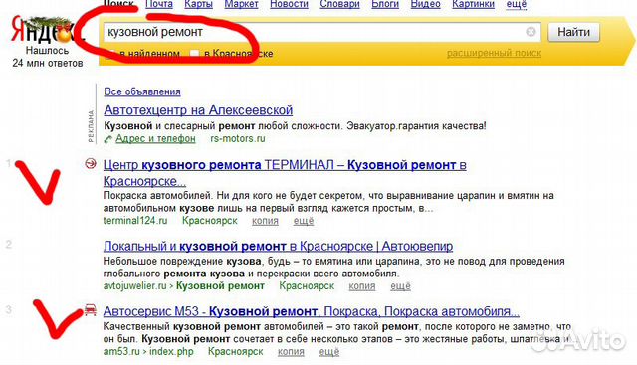Switch to the Маркет tab

coord(241,4)
